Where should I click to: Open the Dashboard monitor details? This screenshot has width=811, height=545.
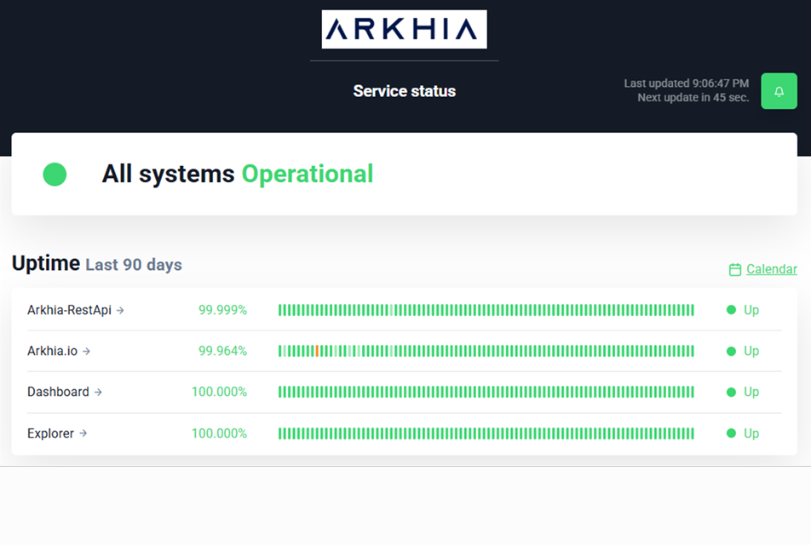point(58,392)
